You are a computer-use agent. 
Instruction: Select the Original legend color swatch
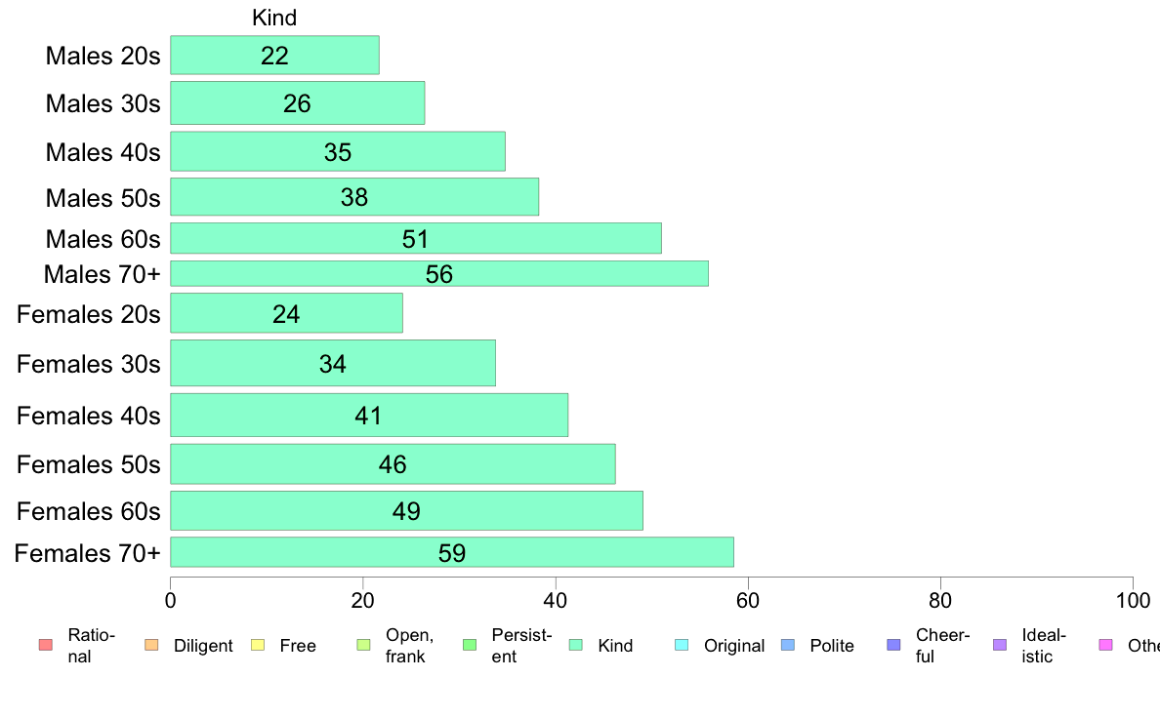682,645
